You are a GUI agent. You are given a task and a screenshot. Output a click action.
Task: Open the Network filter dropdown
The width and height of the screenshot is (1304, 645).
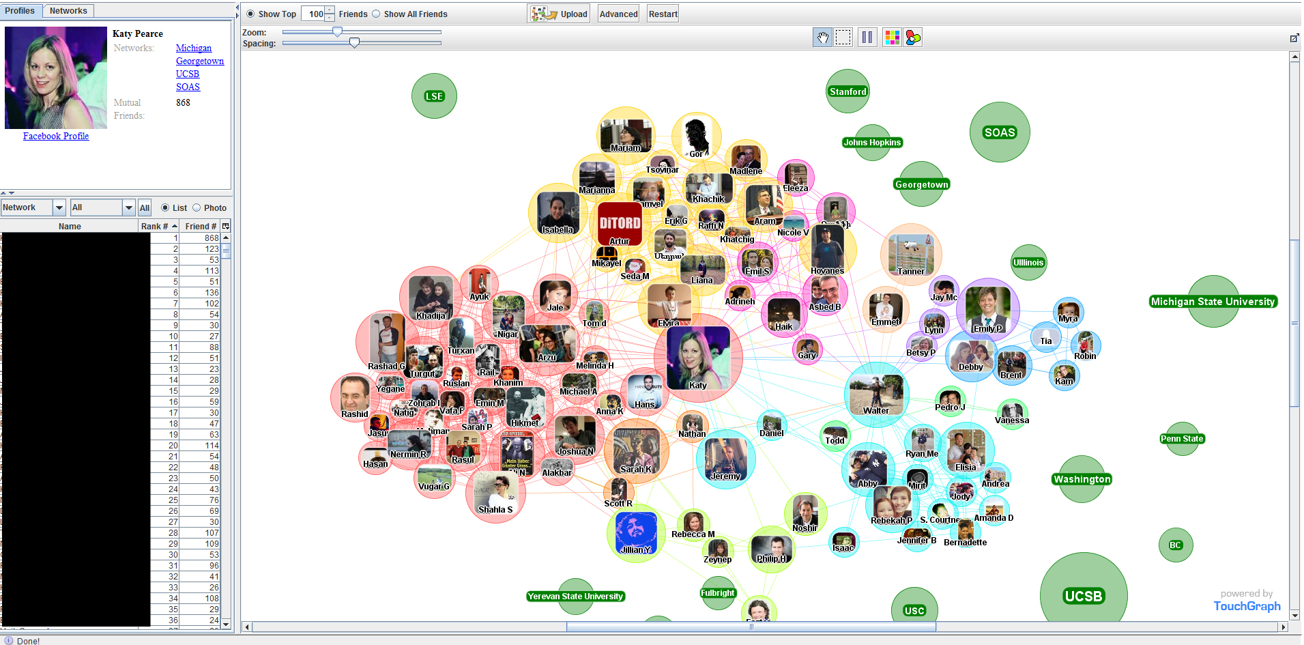point(59,207)
